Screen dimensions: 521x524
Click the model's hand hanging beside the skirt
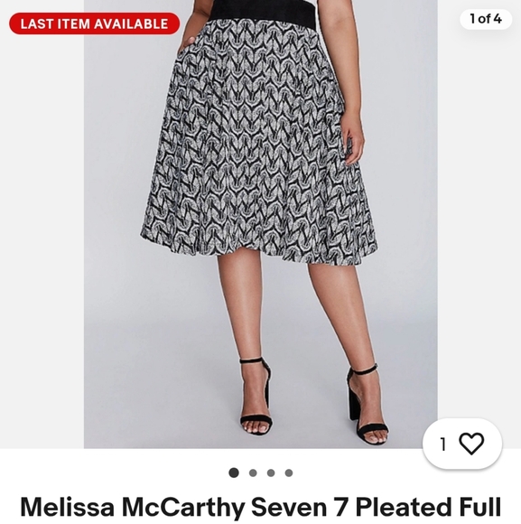tap(353, 137)
